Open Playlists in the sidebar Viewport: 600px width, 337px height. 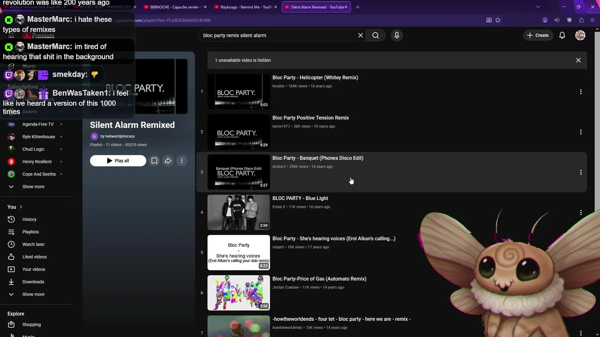(x=30, y=232)
